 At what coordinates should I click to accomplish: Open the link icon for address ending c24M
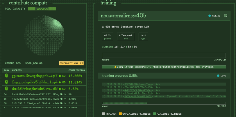click(65, 103)
